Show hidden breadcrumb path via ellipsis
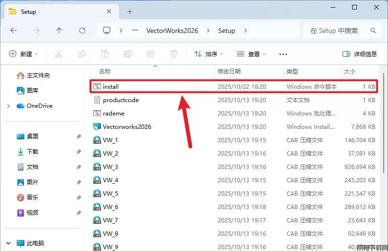Viewport: 388px width, 251px height. coord(135,31)
